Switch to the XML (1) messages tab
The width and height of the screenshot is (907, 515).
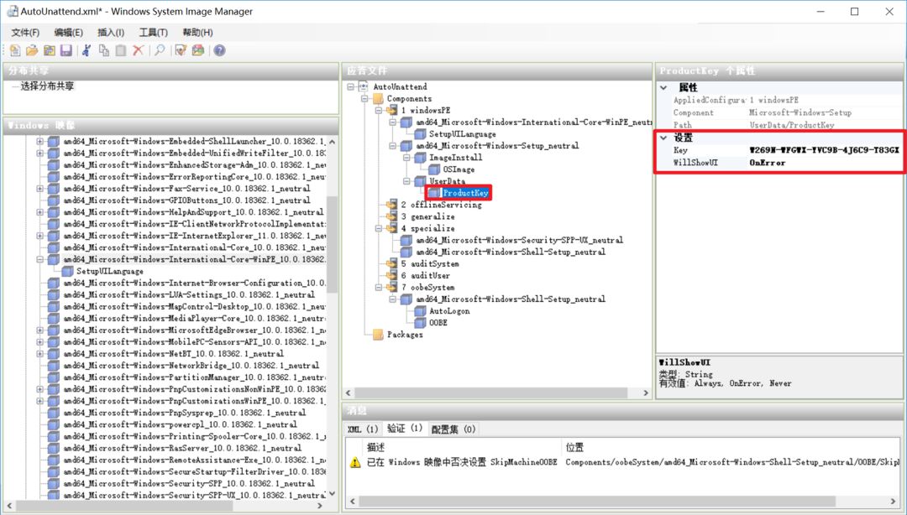(x=363, y=429)
